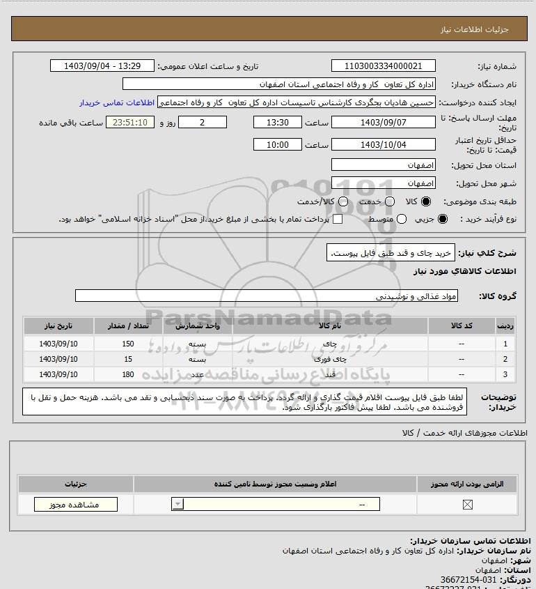Toggle the Islamic treasury bonds payment checkbox
Image resolution: width=536 pixels, height=589 pixels.
338,219
